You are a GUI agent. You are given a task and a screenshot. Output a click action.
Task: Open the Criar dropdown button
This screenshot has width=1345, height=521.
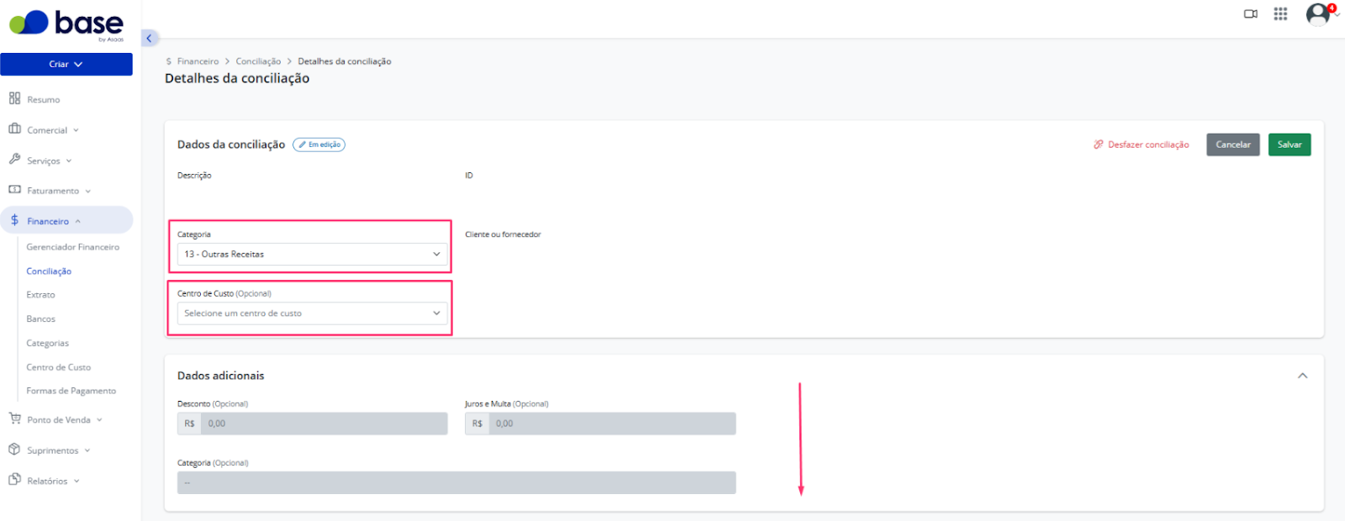click(66, 64)
